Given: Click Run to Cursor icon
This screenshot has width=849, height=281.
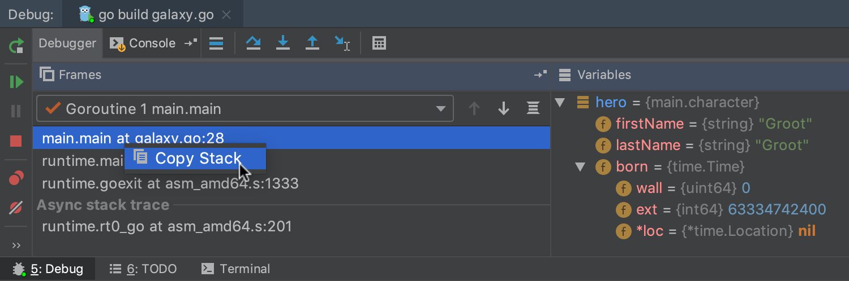Looking at the screenshot, I should click(342, 43).
